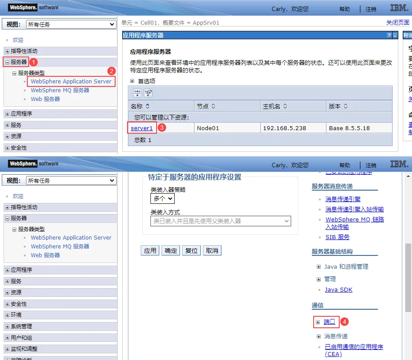The image size is (412, 360).
Task: Open 已启用通信的应用程序 (CEA) link
Action: click(354, 351)
